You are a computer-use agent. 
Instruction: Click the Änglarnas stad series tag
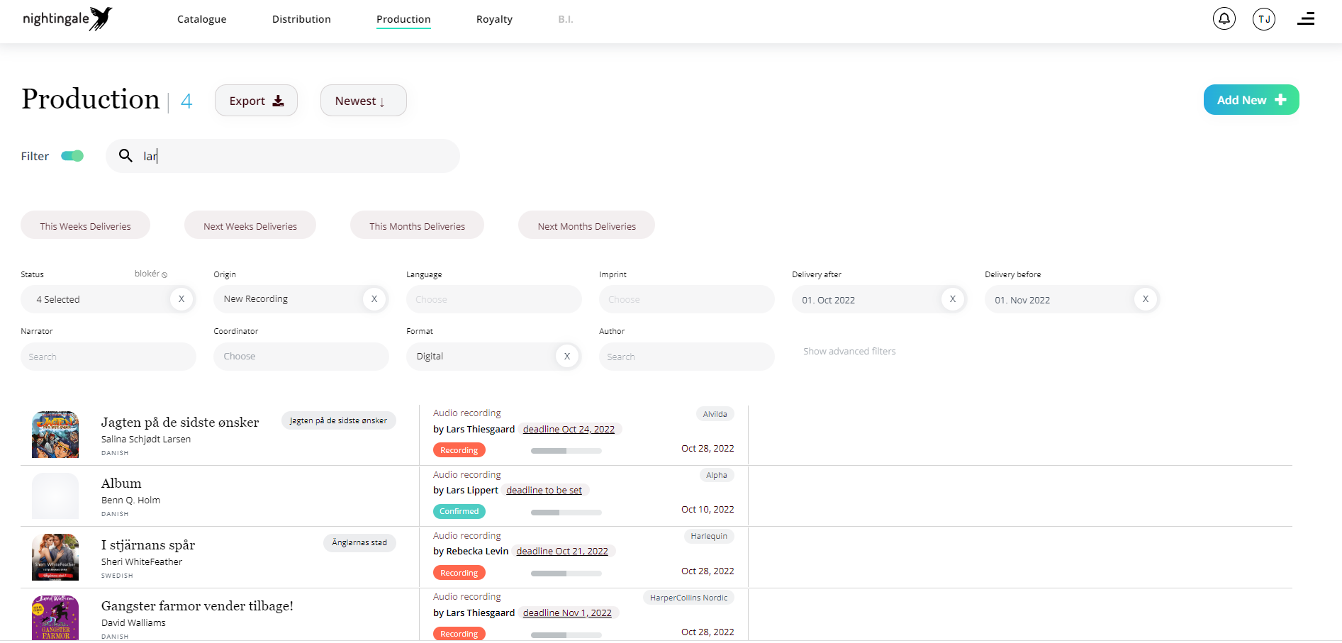[x=359, y=542]
